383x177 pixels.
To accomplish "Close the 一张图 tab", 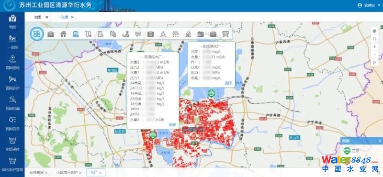I will (x=72, y=17).
